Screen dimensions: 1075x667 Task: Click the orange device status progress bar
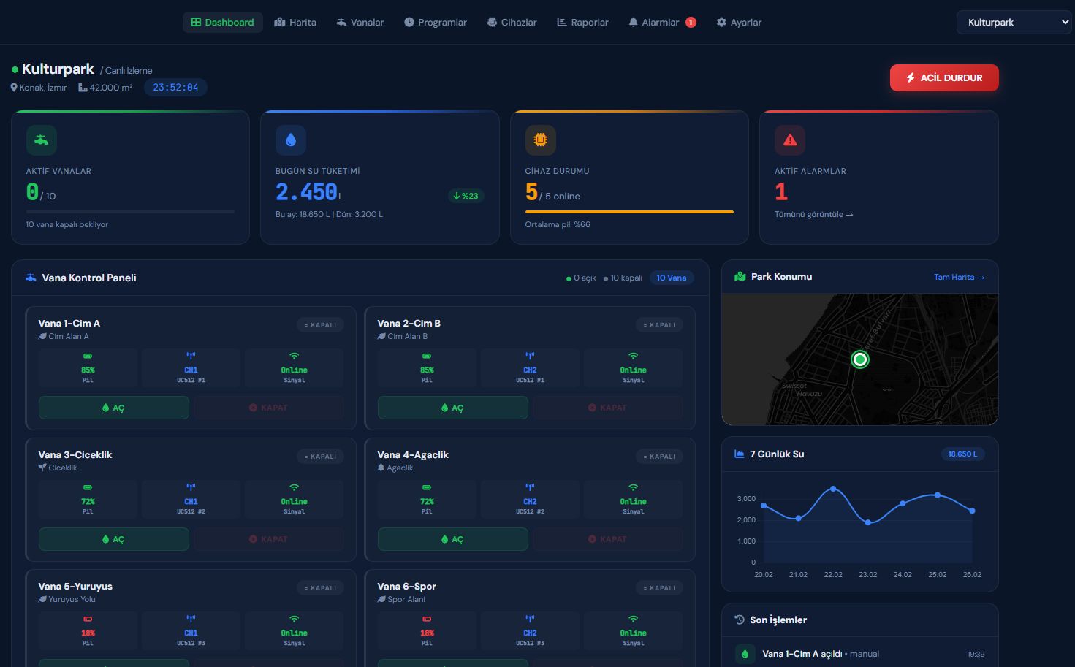(628, 212)
